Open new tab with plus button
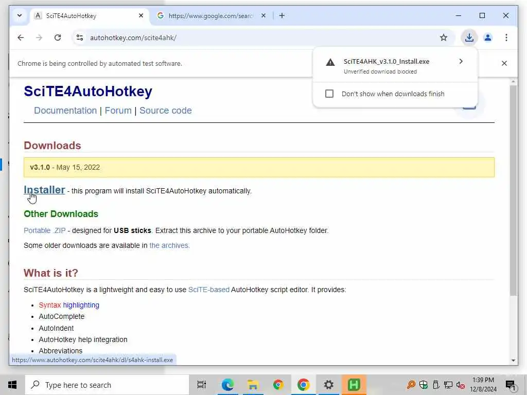The image size is (527, 395). point(282,15)
